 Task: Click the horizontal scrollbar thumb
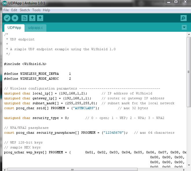(x=72, y=170)
